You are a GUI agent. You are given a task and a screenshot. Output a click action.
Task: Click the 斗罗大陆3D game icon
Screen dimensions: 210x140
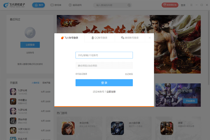(x=13, y=131)
